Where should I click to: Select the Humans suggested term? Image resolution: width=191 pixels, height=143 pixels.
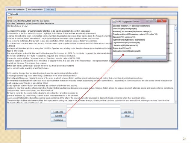click(x=139, y=31)
